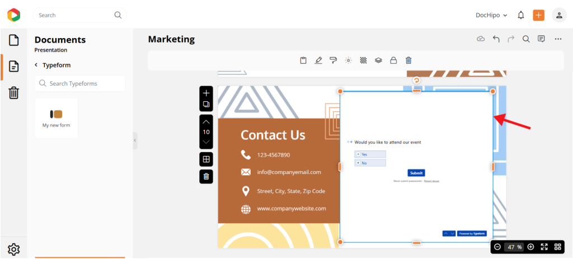
Task: Select the No option in the form
Action: click(370, 163)
